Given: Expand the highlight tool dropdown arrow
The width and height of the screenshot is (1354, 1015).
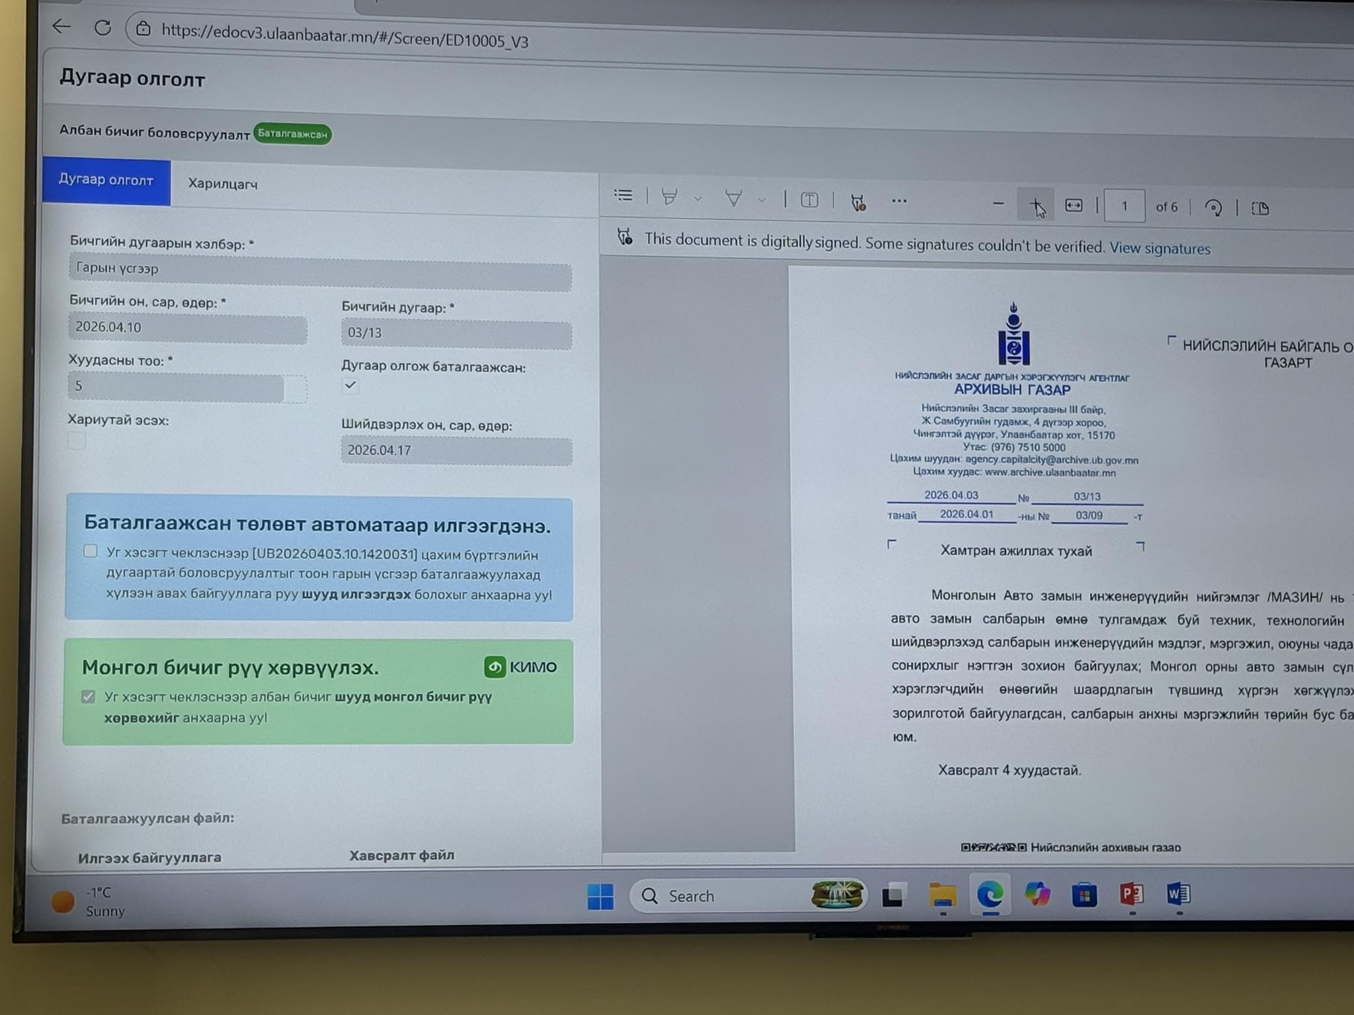Looking at the screenshot, I should 697,198.
